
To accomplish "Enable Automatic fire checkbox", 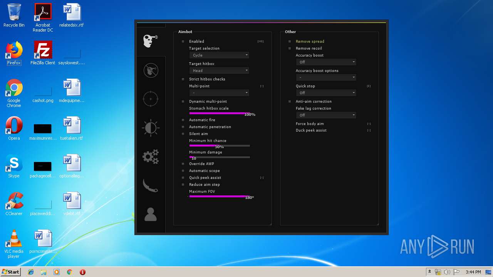I will pyautogui.click(x=183, y=120).
